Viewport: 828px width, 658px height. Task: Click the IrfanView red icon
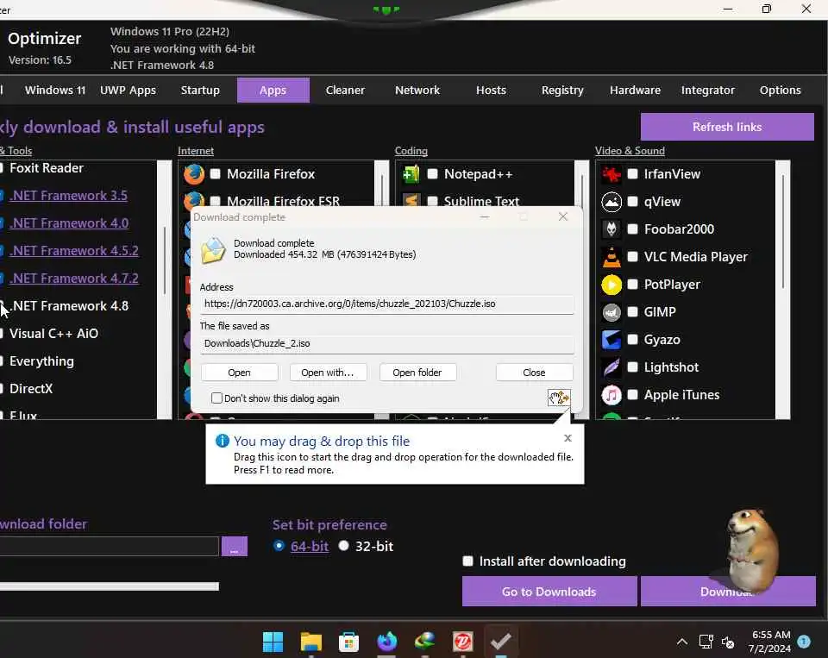tap(612, 173)
